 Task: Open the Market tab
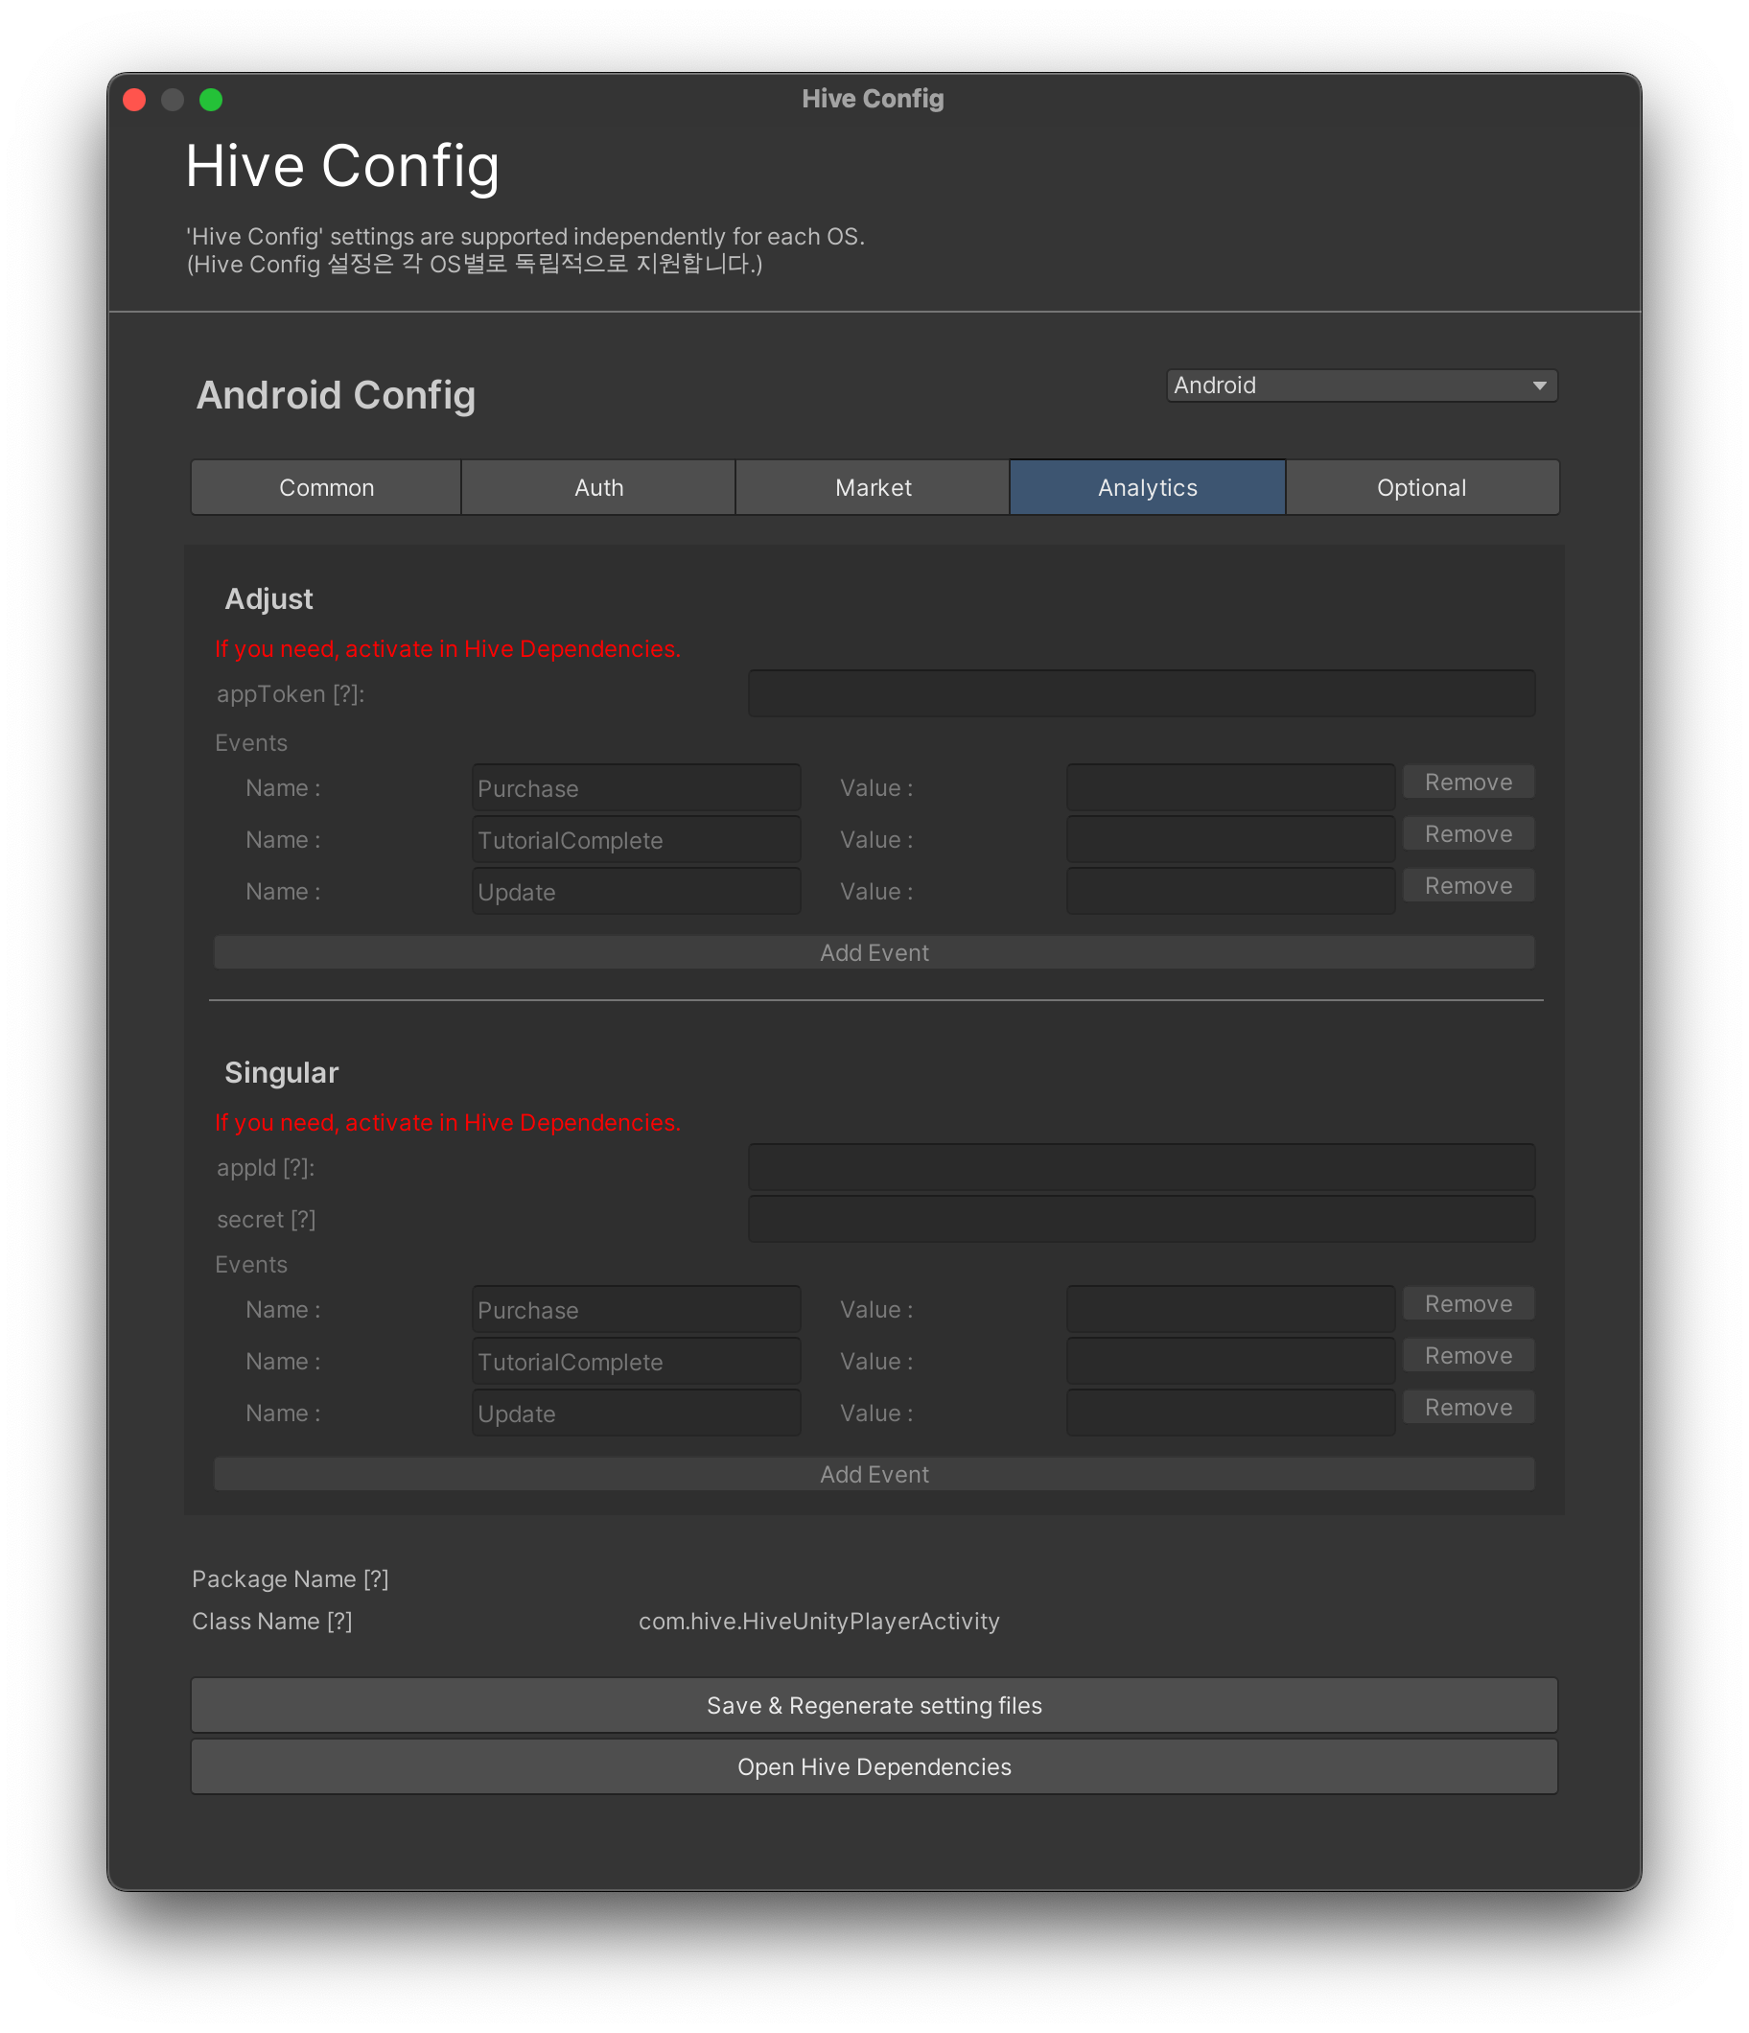[x=872, y=488]
